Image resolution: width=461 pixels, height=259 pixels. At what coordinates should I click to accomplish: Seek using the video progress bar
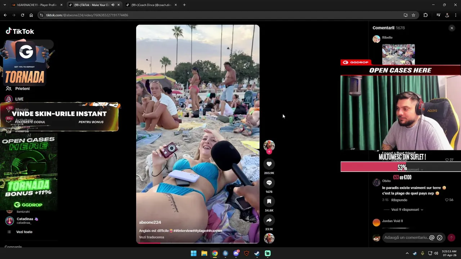coord(198,243)
